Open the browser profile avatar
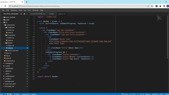This screenshot has width=169, height=95. [x=168, y=6]
